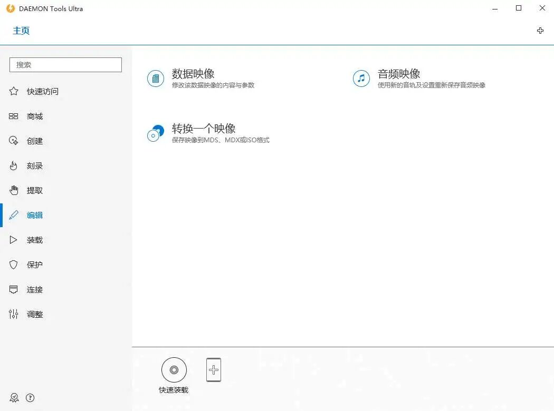Click the 装载 play triangle icon

coord(13,240)
